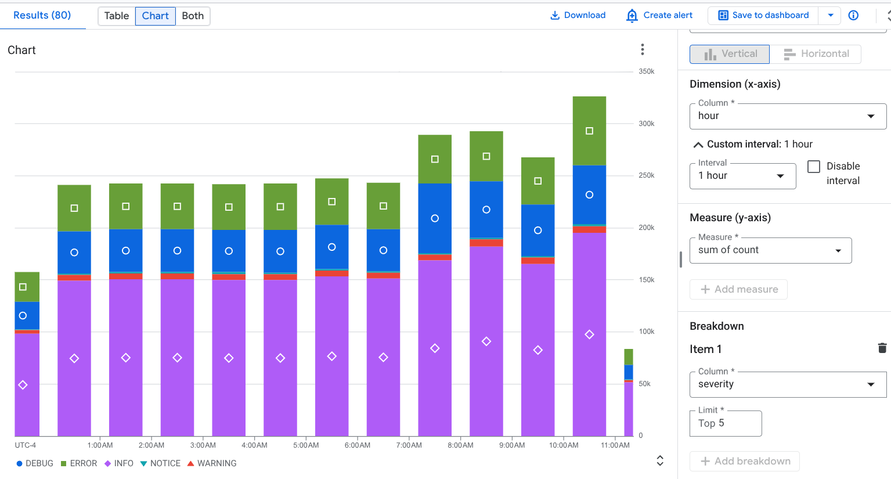Expand the legend with the up-down arrows
891x479 pixels.
tap(659, 460)
